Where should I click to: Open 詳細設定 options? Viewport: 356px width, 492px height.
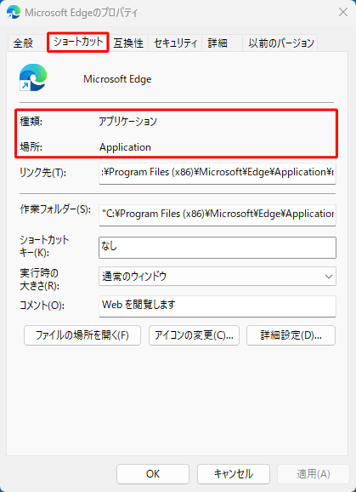291,335
